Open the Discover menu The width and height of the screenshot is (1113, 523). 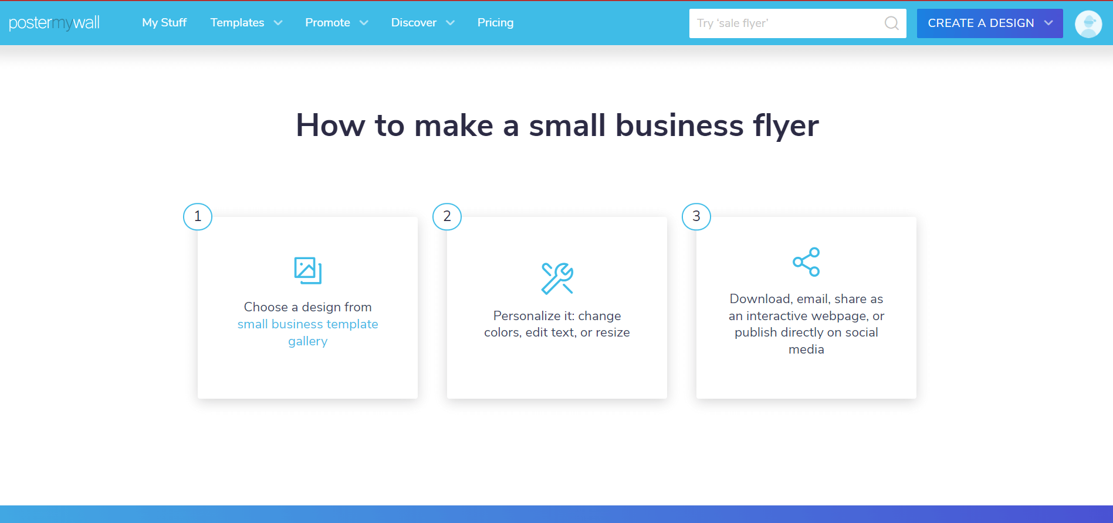pos(414,22)
